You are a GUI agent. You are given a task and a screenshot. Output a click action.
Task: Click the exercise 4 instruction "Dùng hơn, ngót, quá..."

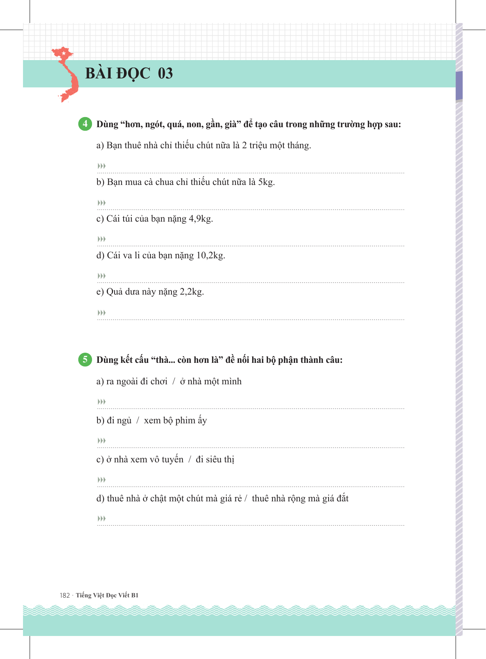coord(249,124)
